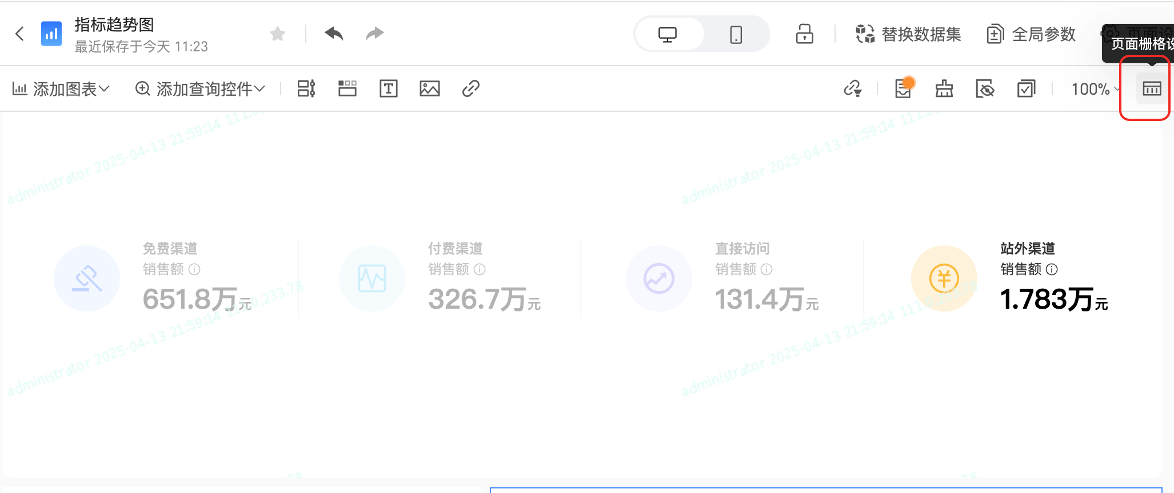Viewport: 1174px width, 493px height.
Task: Switch to desktop layout view
Action: tap(668, 34)
